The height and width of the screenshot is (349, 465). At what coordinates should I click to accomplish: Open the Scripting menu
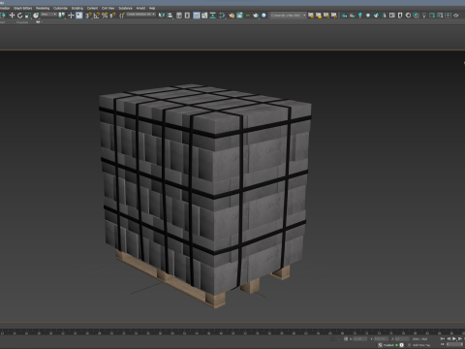(x=77, y=8)
